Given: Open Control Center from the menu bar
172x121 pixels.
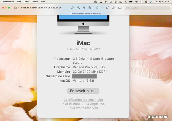Looking at the screenshot, I should (x=146, y=2).
